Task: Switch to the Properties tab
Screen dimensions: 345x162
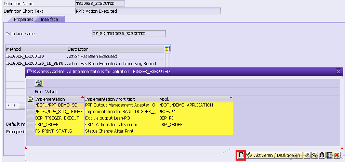Action: (x=23, y=20)
